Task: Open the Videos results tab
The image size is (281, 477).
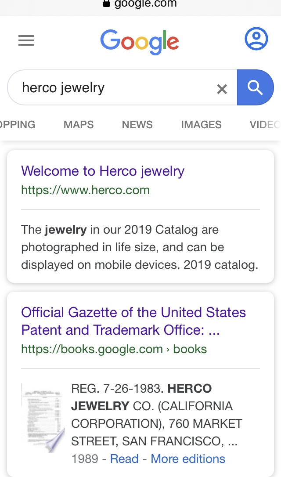Action: coord(264,125)
